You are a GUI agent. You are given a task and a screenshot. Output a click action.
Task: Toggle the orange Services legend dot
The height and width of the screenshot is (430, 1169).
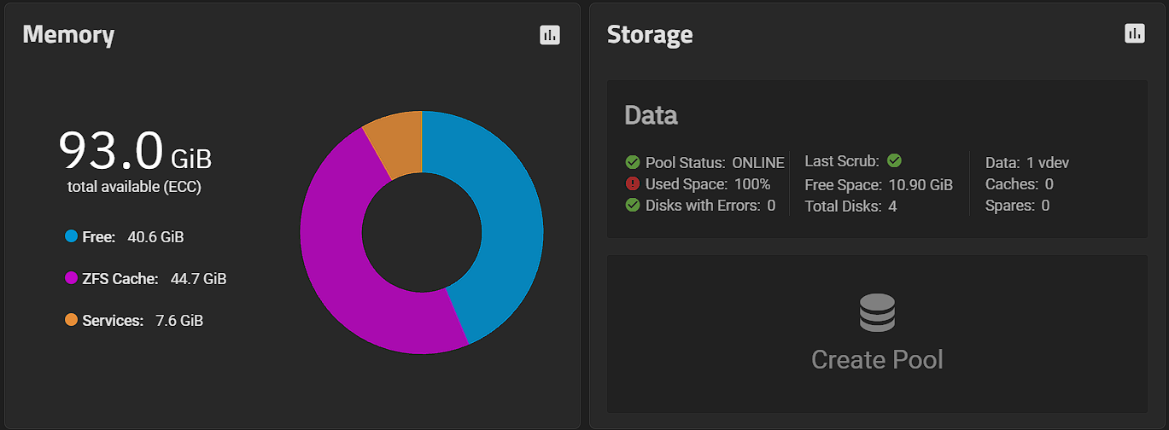point(72,320)
